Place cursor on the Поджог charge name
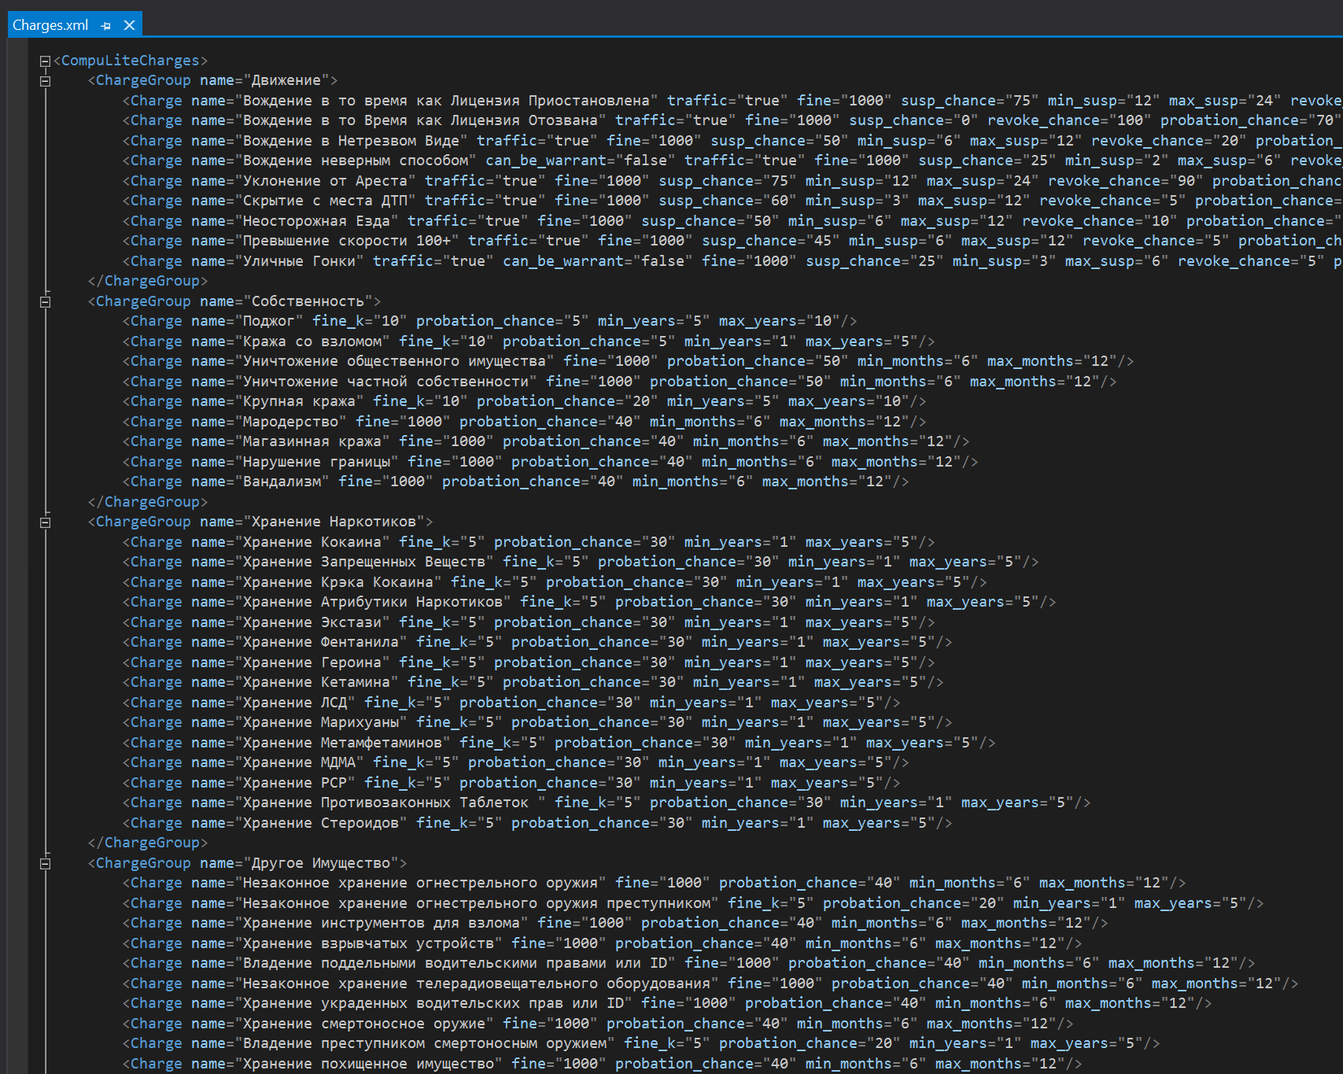This screenshot has width=1343, height=1074. pyautogui.click(x=268, y=321)
